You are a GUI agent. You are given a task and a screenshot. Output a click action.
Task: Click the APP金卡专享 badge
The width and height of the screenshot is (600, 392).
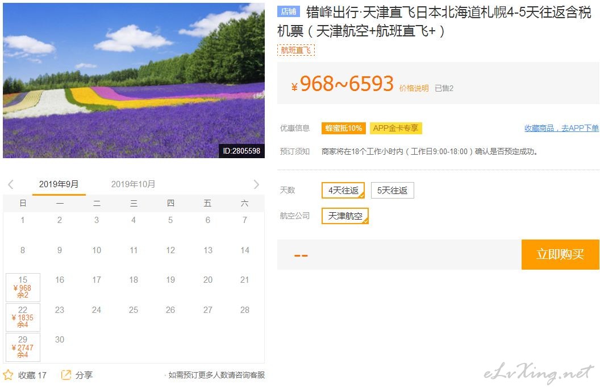[x=395, y=129]
